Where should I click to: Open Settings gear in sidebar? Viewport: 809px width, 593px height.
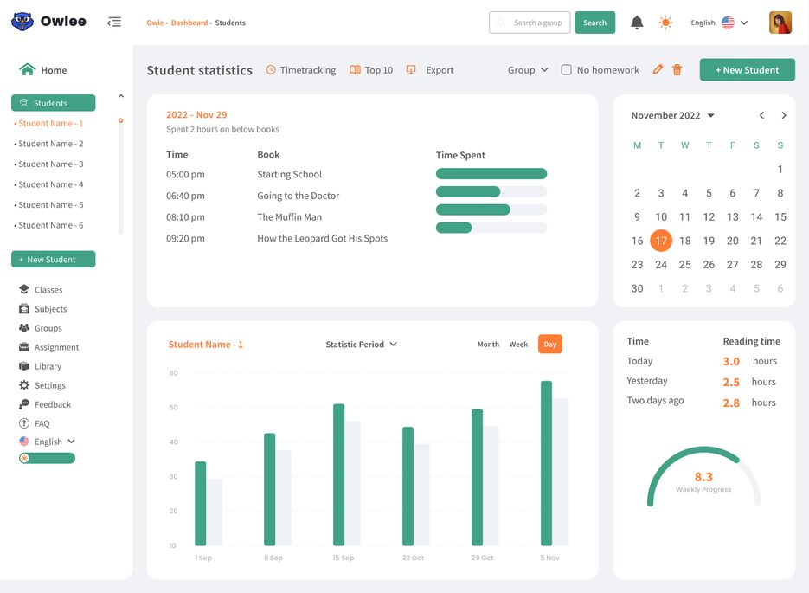click(24, 385)
